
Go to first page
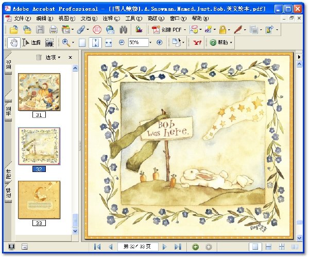pos(97,247)
